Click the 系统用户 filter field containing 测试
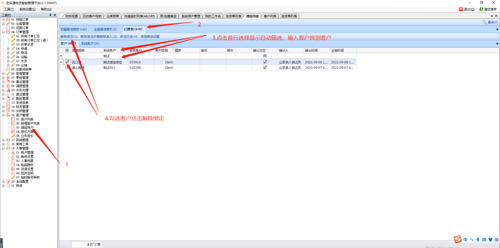 (115, 56)
